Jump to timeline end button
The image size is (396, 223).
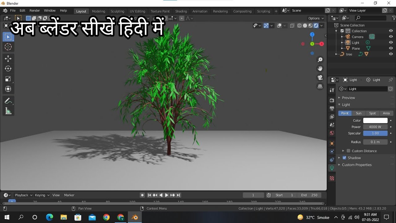[x=179, y=195]
